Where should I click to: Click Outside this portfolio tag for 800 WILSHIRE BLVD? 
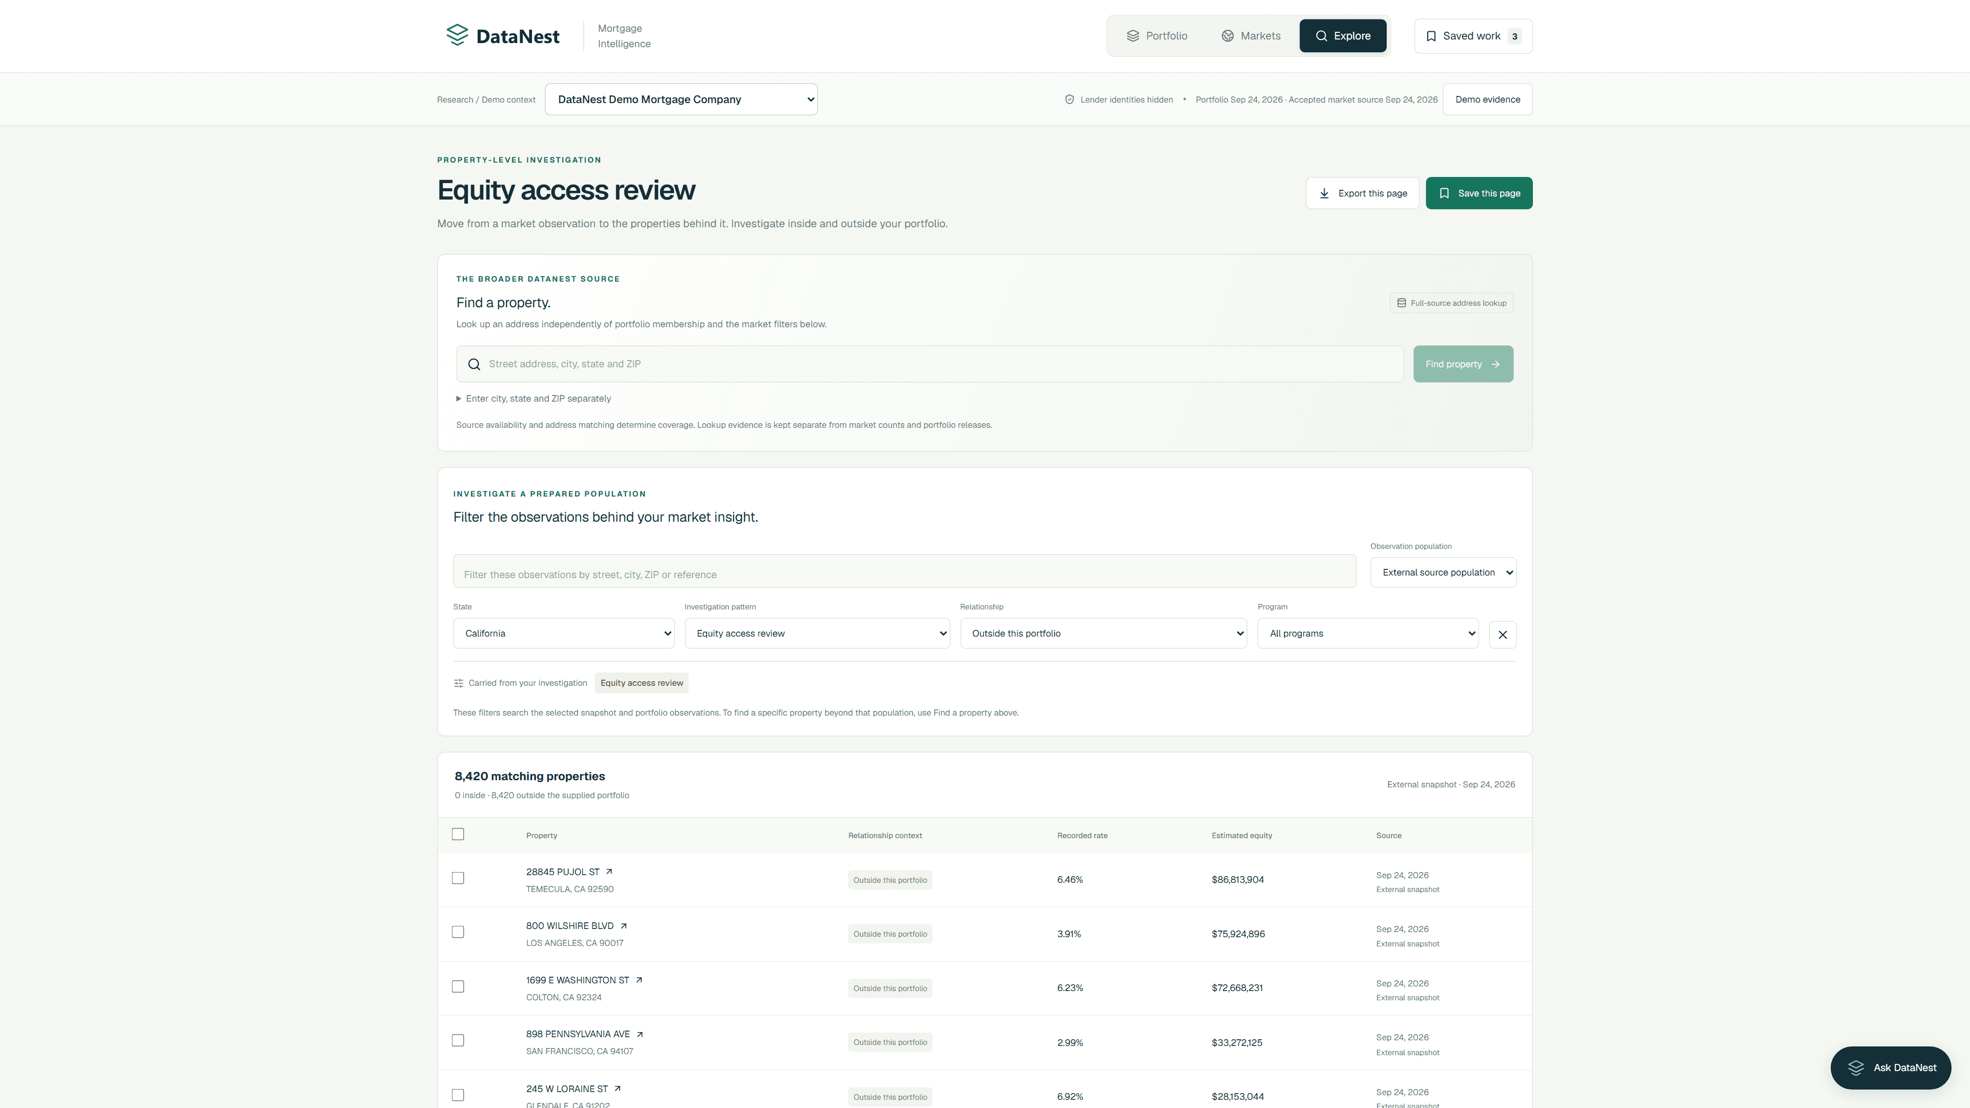890,934
